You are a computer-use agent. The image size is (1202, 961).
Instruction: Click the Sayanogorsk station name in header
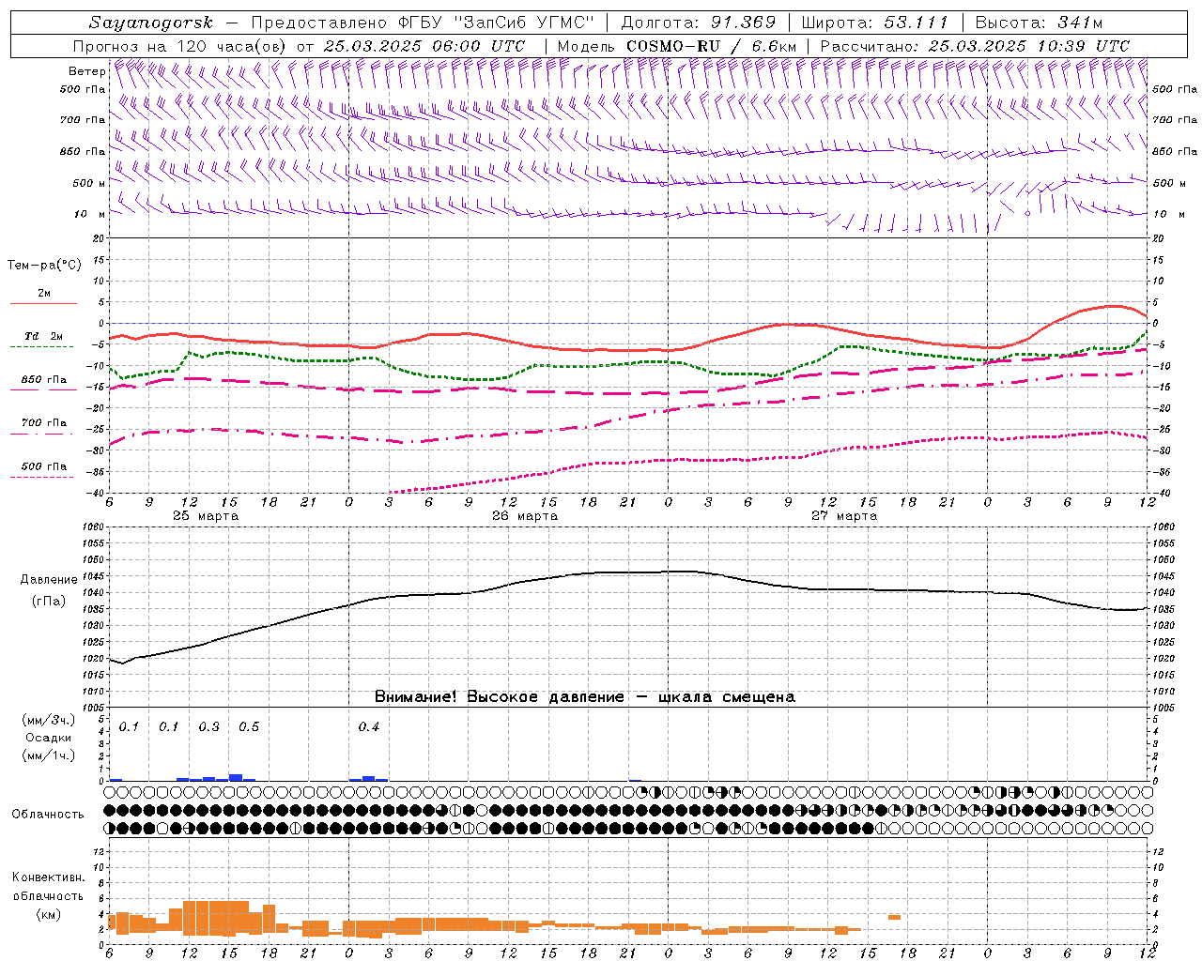tap(151, 23)
